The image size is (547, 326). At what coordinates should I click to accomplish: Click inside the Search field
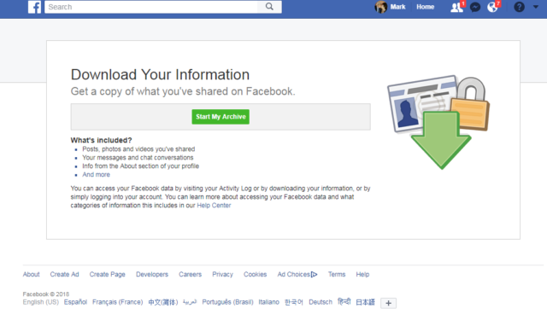151,7
